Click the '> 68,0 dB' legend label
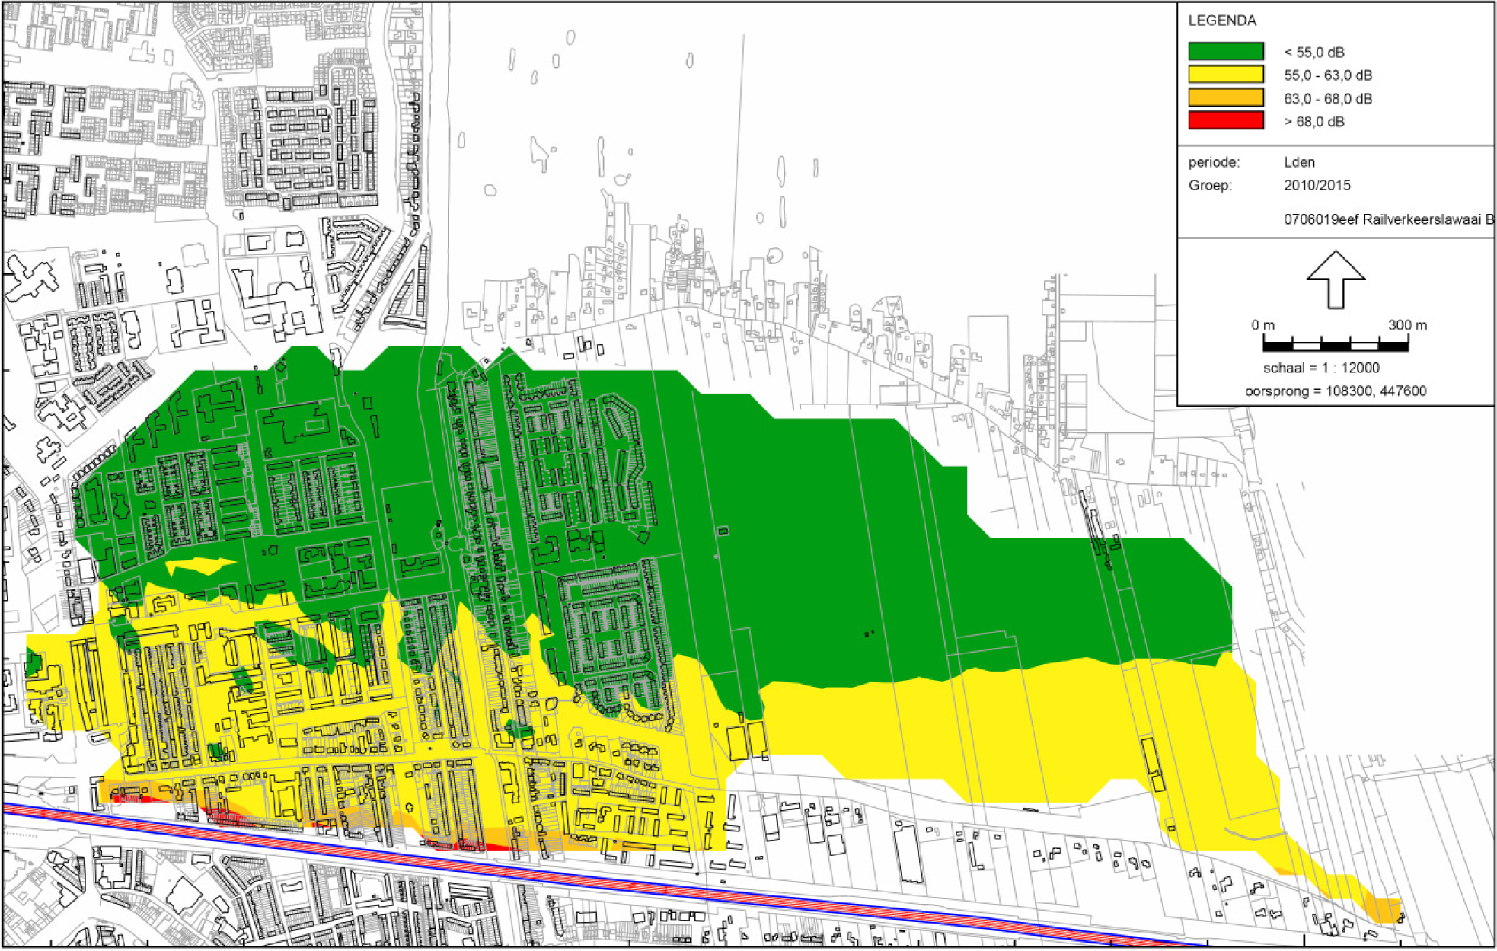The image size is (1497, 951). click(1313, 122)
